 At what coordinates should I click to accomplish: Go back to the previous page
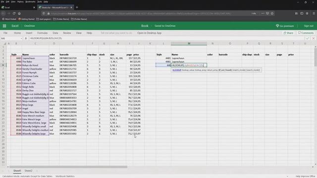[x=3, y=13]
